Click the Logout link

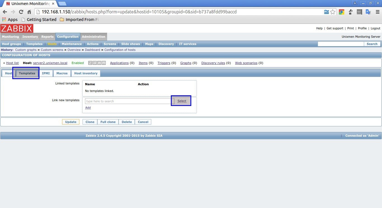[x=376, y=28]
